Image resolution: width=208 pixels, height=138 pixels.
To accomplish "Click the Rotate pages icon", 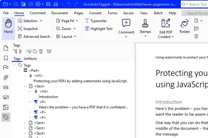I will (x=185, y=26).
